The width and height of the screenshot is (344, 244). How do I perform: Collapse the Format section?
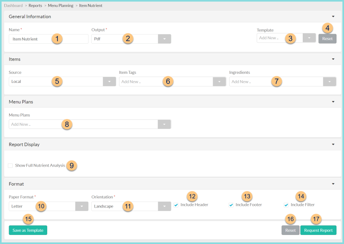coord(334,184)
